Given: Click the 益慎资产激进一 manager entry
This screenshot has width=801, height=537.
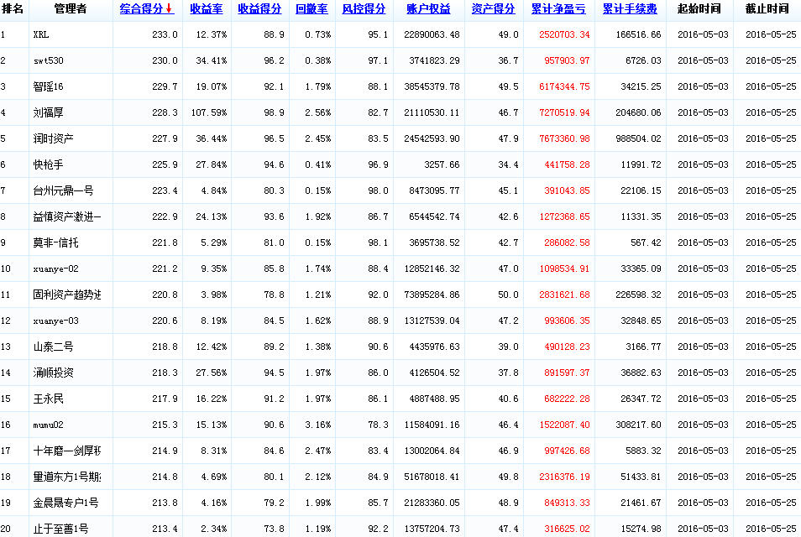Looking at the screenshot, I should [67, 217].
